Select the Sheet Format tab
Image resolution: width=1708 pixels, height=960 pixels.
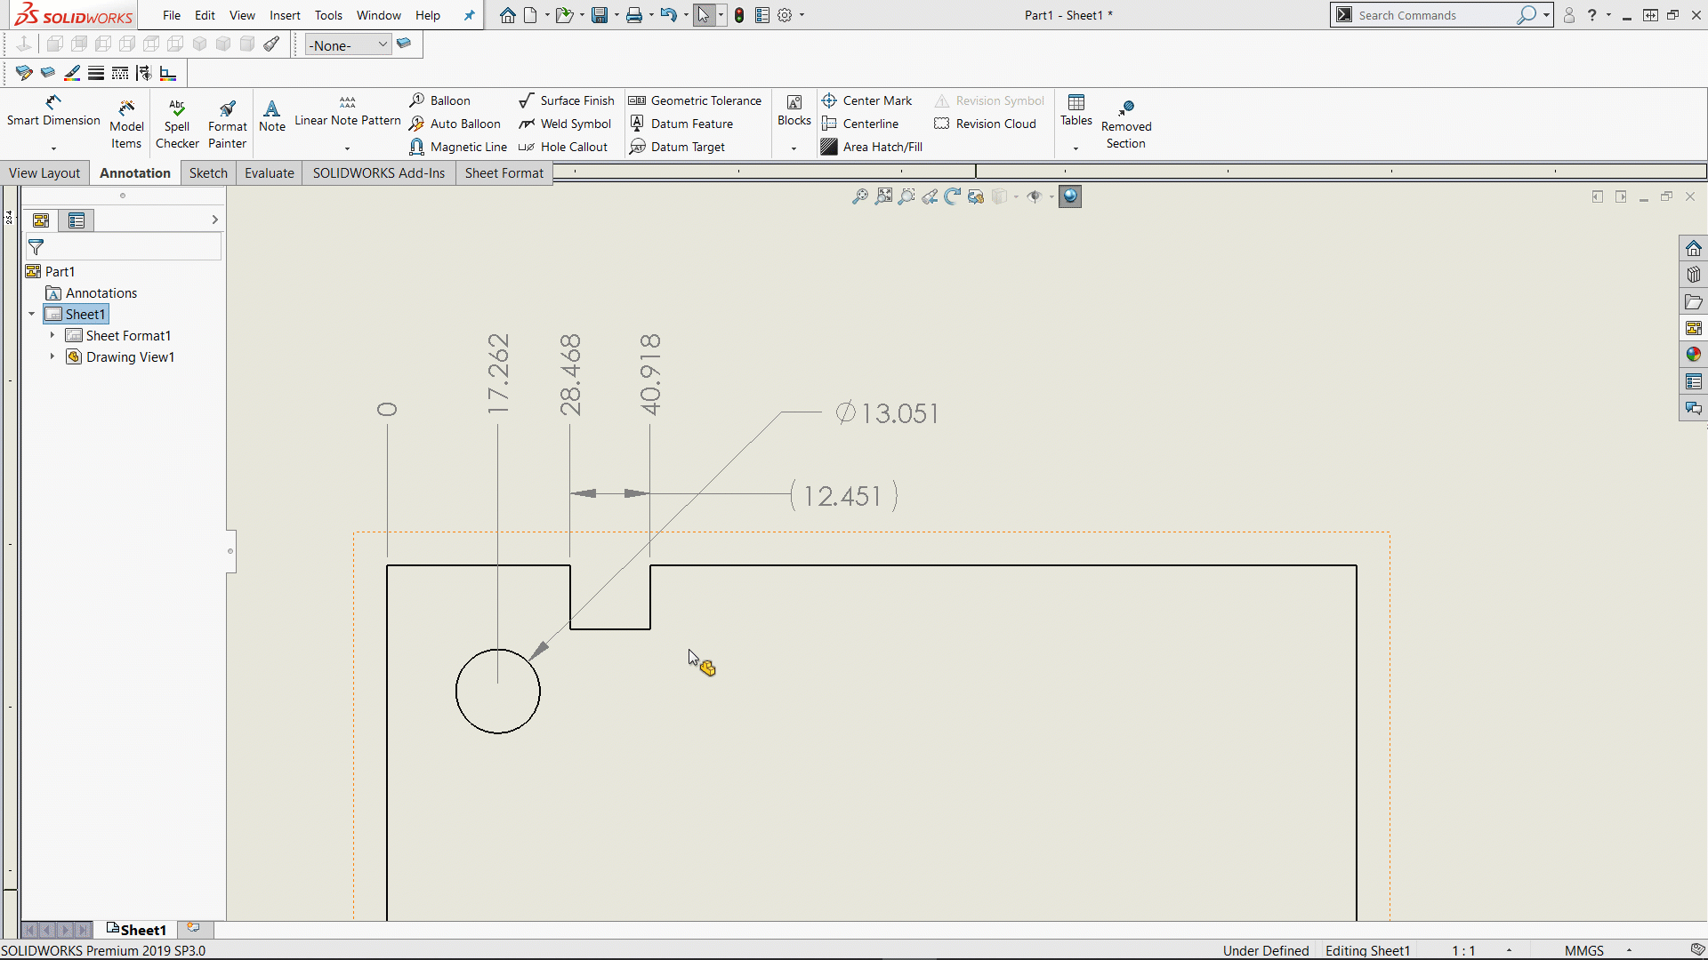(x=504, y=172)
